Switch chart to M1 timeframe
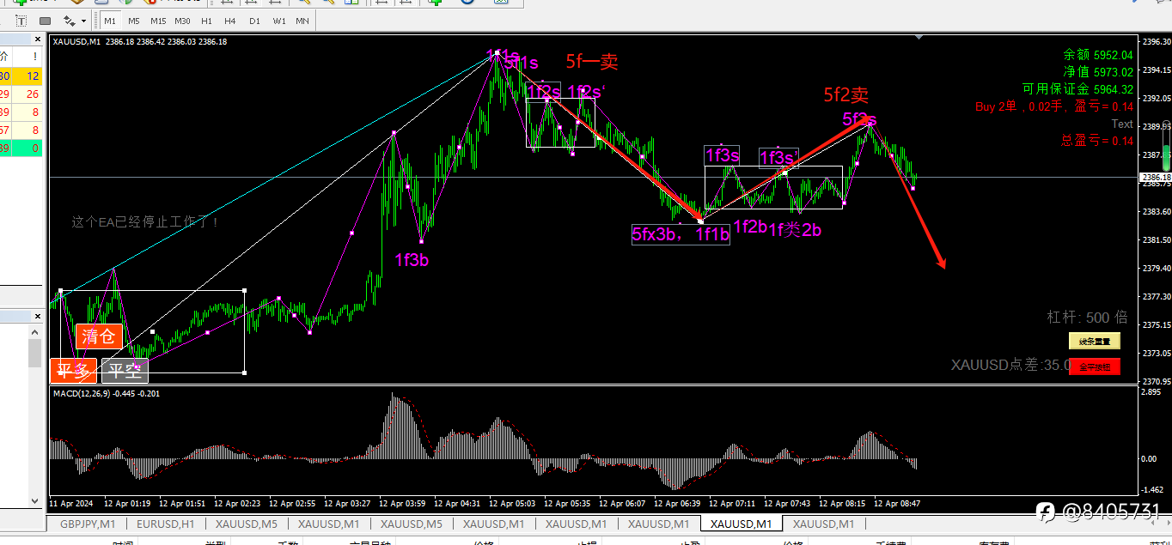Screen dimensions: 1172x545 [x=110, y=20]
